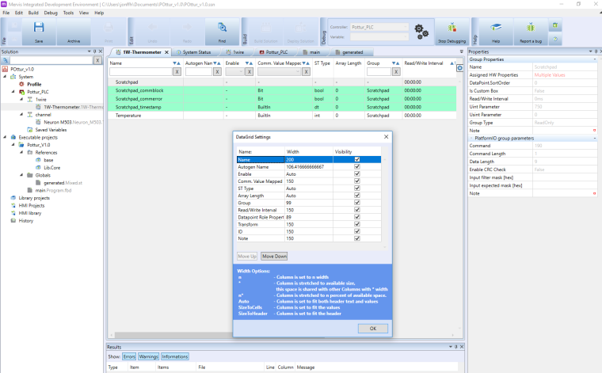The height and width of the screenshot is (373, 602).
Task: Uncheck visibility for the Name column
Action: pyautogui.click(x=357, y=159)
